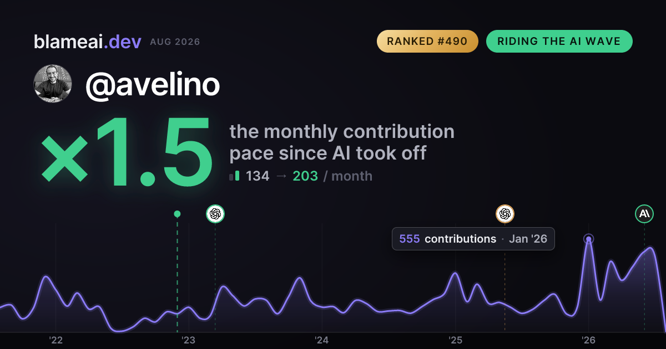Screen dimensions: 666x349
Task: Click the orange-ringed OpenAI icon near '25
Action: (x=505, y=213)
